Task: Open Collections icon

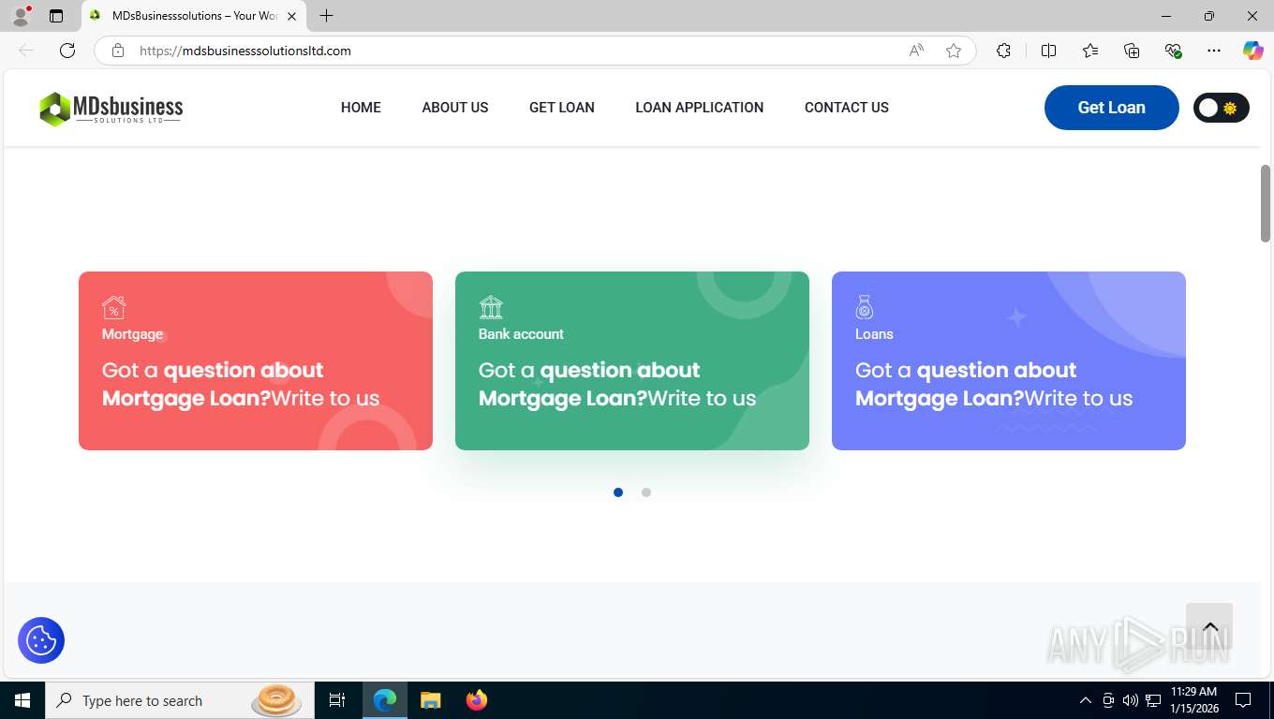Action: pyautogui.click(x=1132, y=51)
